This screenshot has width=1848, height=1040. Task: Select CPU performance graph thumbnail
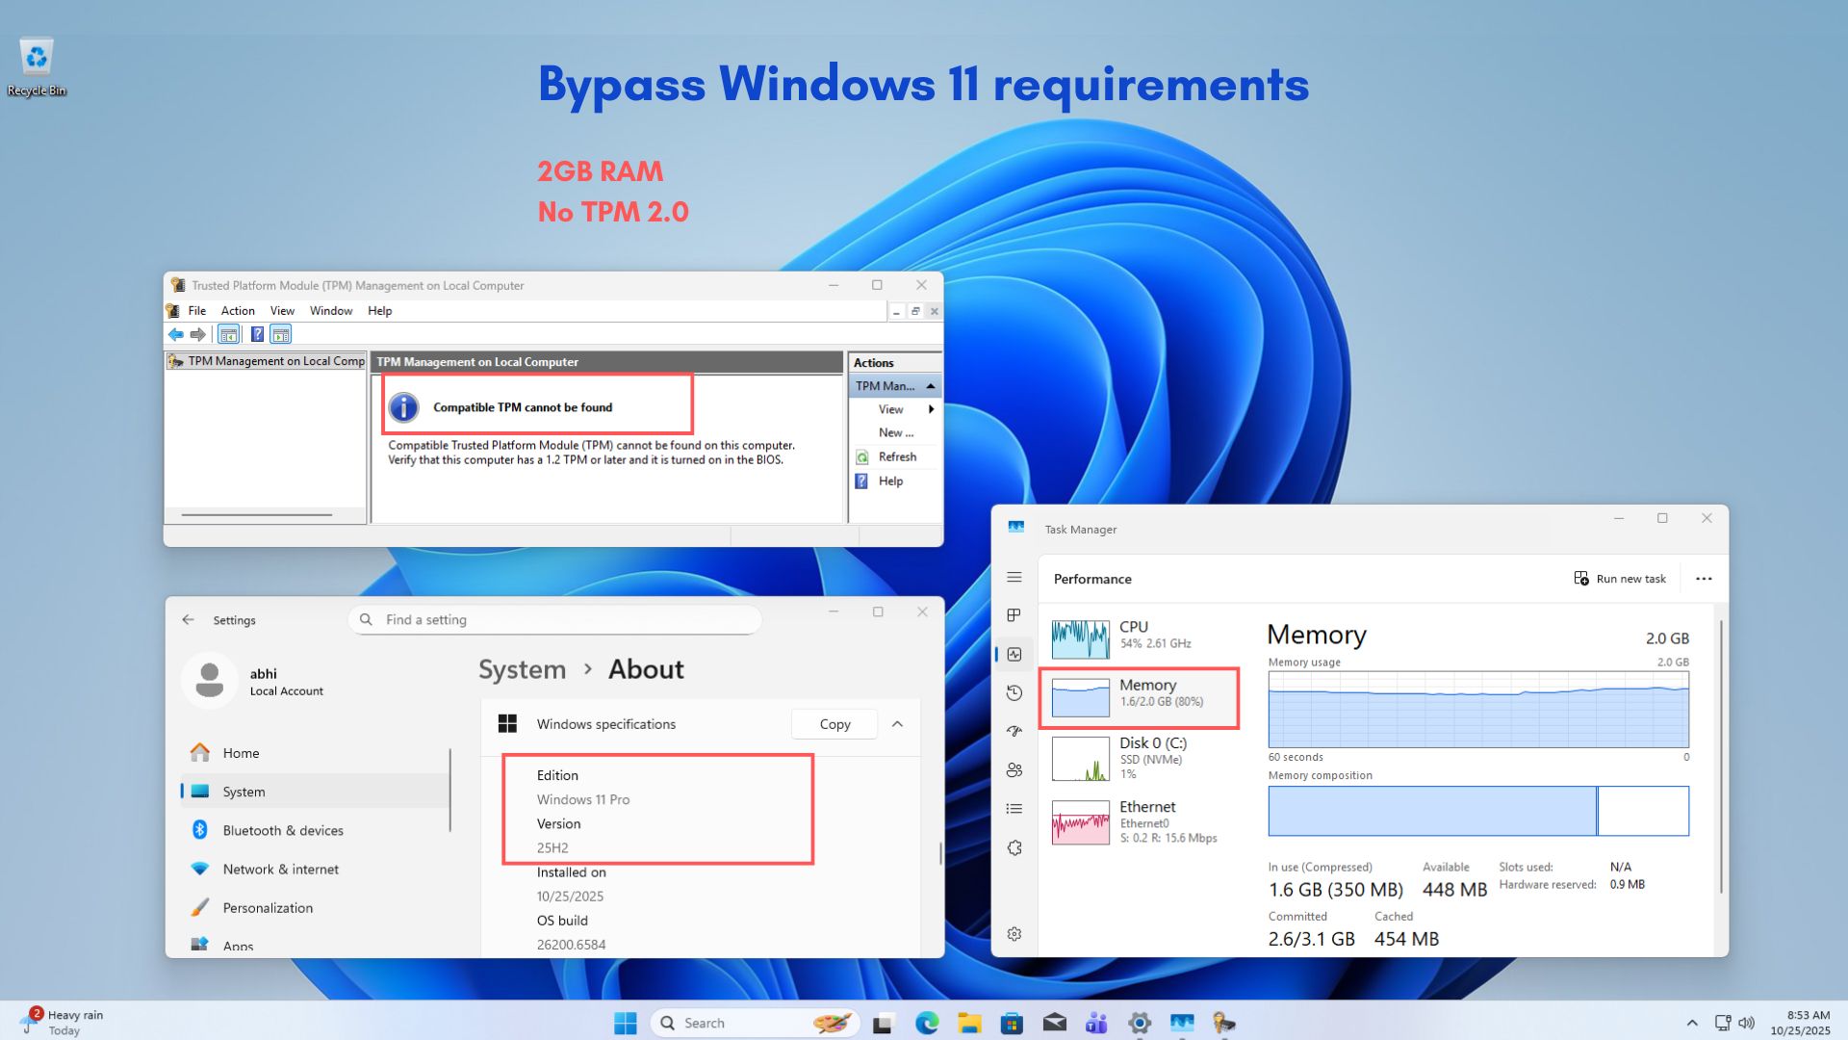pos(1080,638)
